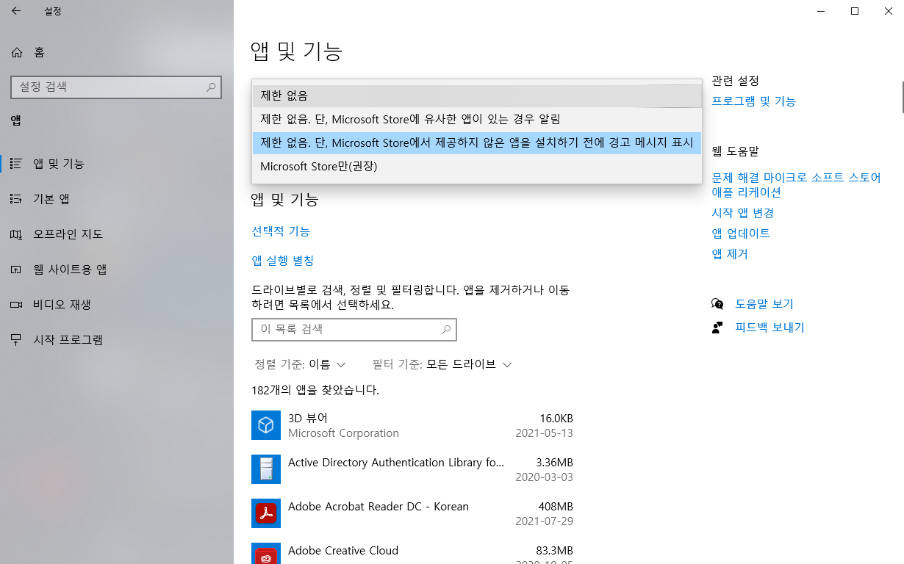Select the 3D 뷰어 app name
904x564 pixels.
click(308, 418)
